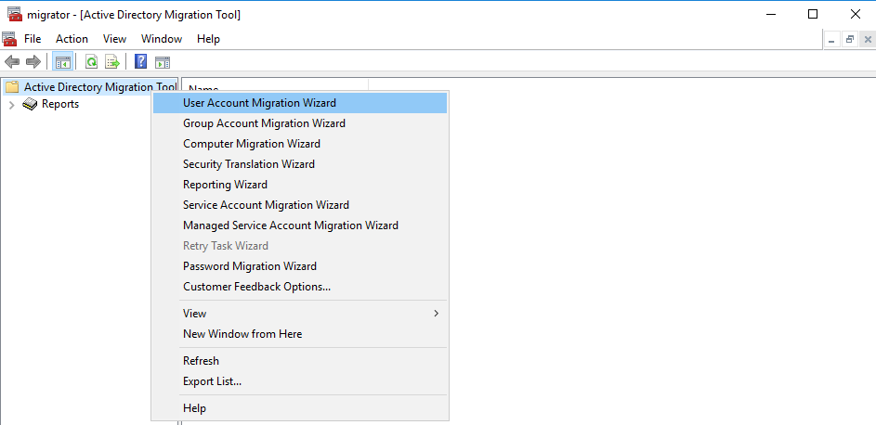Click the Export List toolbar icon
This screenshot has width=876, height=425.
click(x=112, y=62)
